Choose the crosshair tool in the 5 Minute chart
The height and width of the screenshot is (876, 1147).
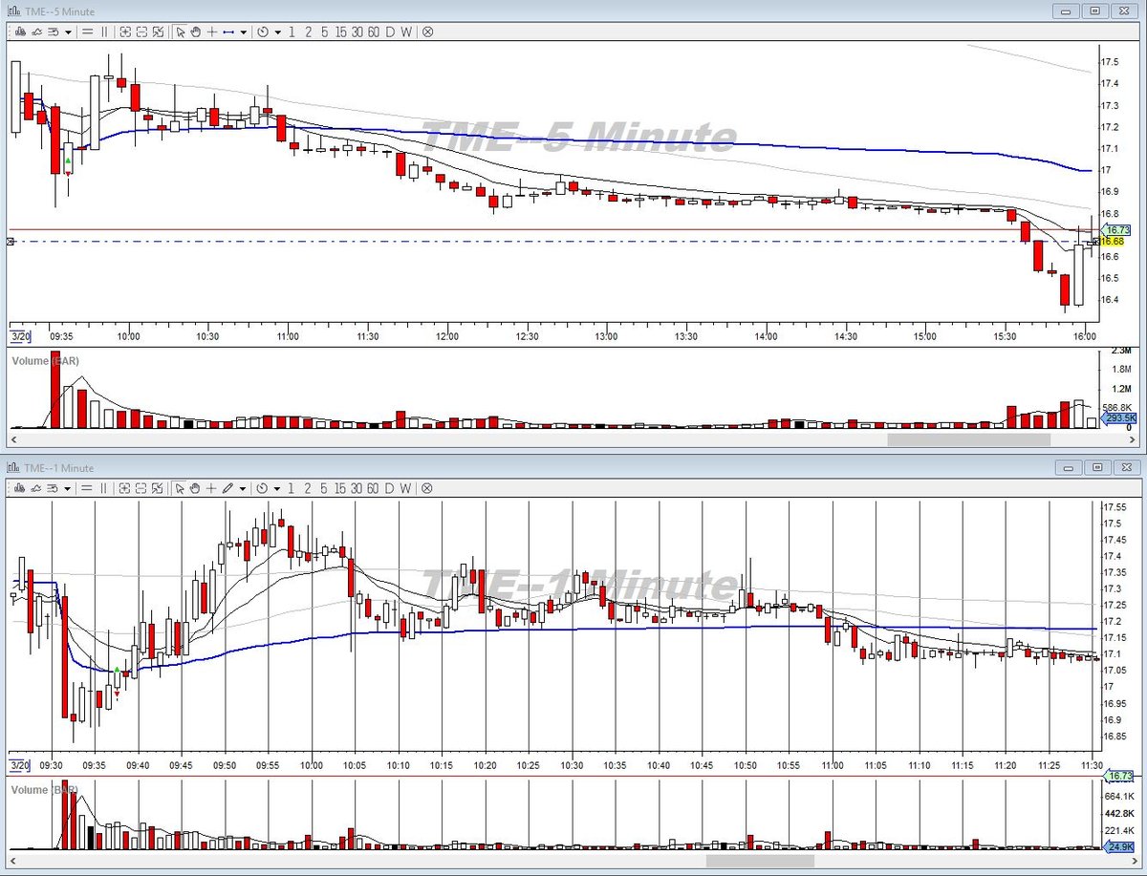click(x=212, y=32)
